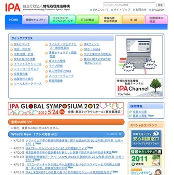Open the 中期目標・計画 link
The width and height of the screenshot is (174, 175).
coord(24,54)
